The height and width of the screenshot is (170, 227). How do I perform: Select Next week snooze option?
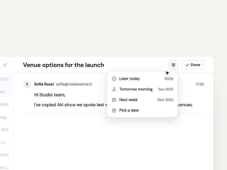142,100
